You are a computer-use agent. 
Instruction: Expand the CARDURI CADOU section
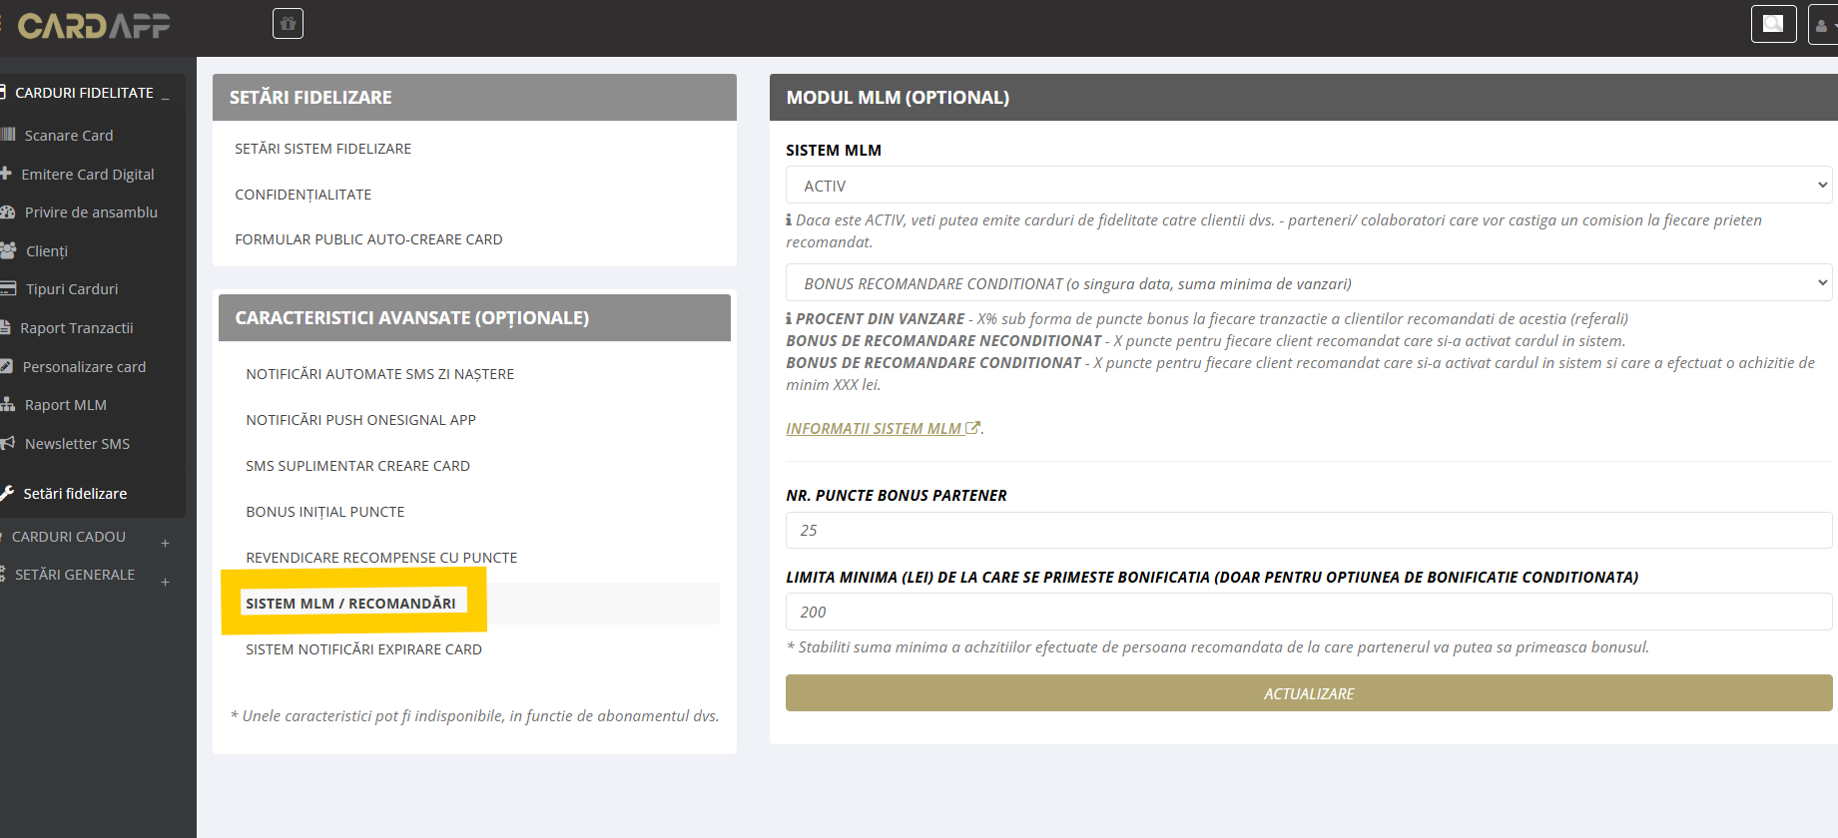tap(165, 543)
